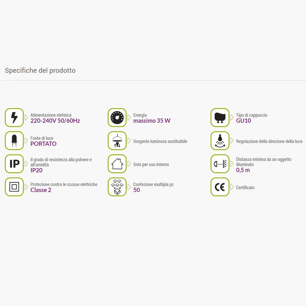The image size is (306, 306).
Task: Click the round dial energy icon
Action: tap(117, 117)
